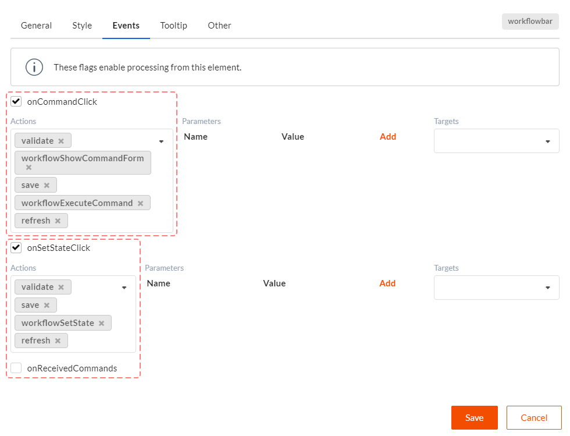This screenshot has width=570, height=436.
Task: Enable the onReceivedCommands checkbox
Action: [16, 368]
